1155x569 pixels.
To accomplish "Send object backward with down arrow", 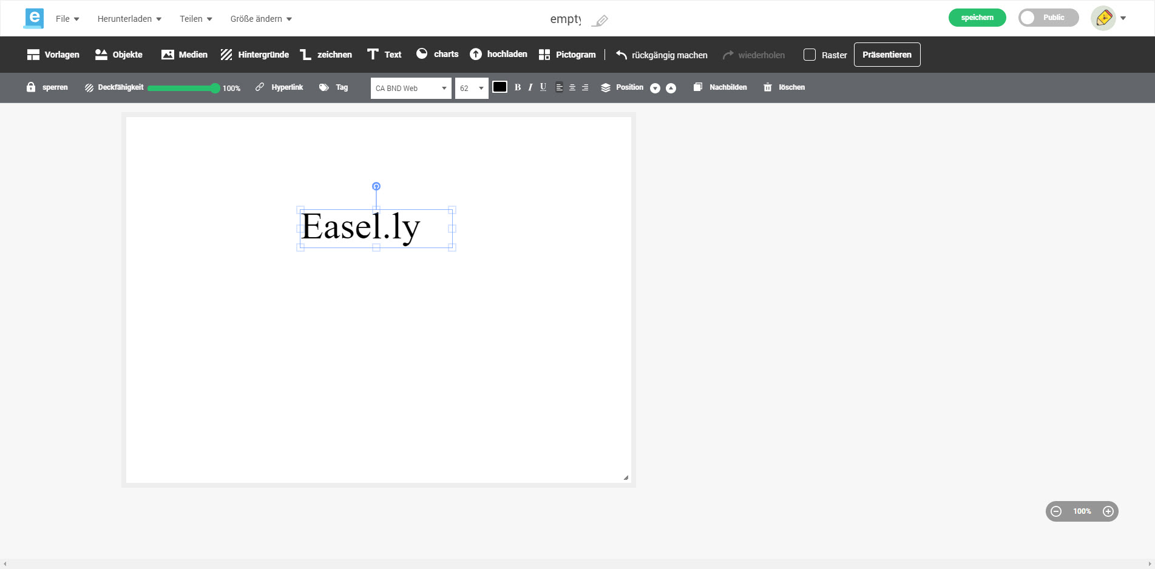I will pyautogui.click(x=655, y=88).
